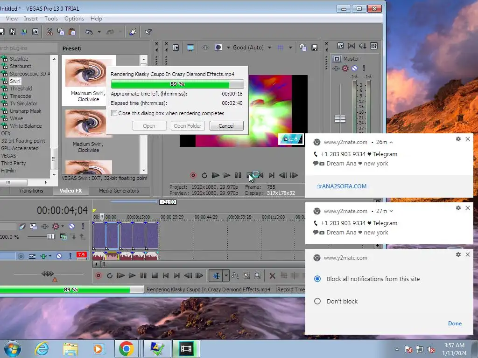Toggle Solo on the Master bus
This screenshot has height=358, width=478.
(364, 68)
